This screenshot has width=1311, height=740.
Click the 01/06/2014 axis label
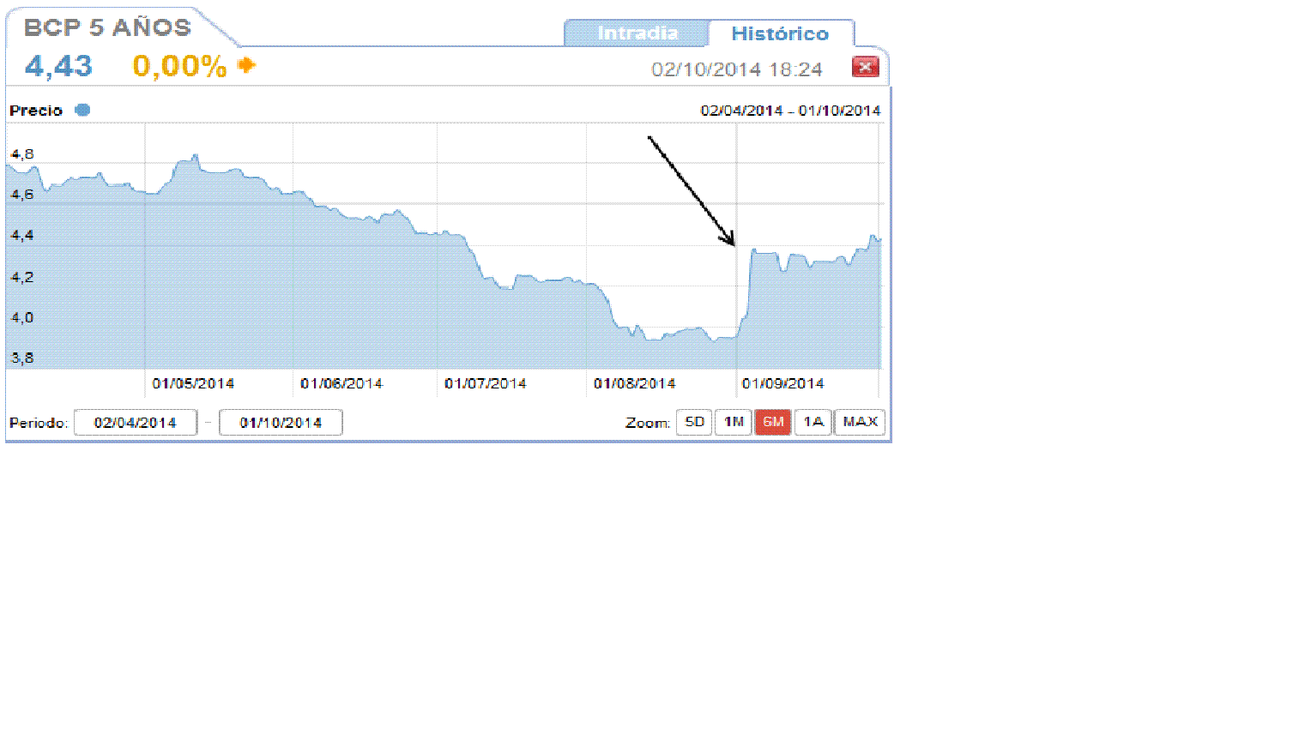click(x=341, y=383)
